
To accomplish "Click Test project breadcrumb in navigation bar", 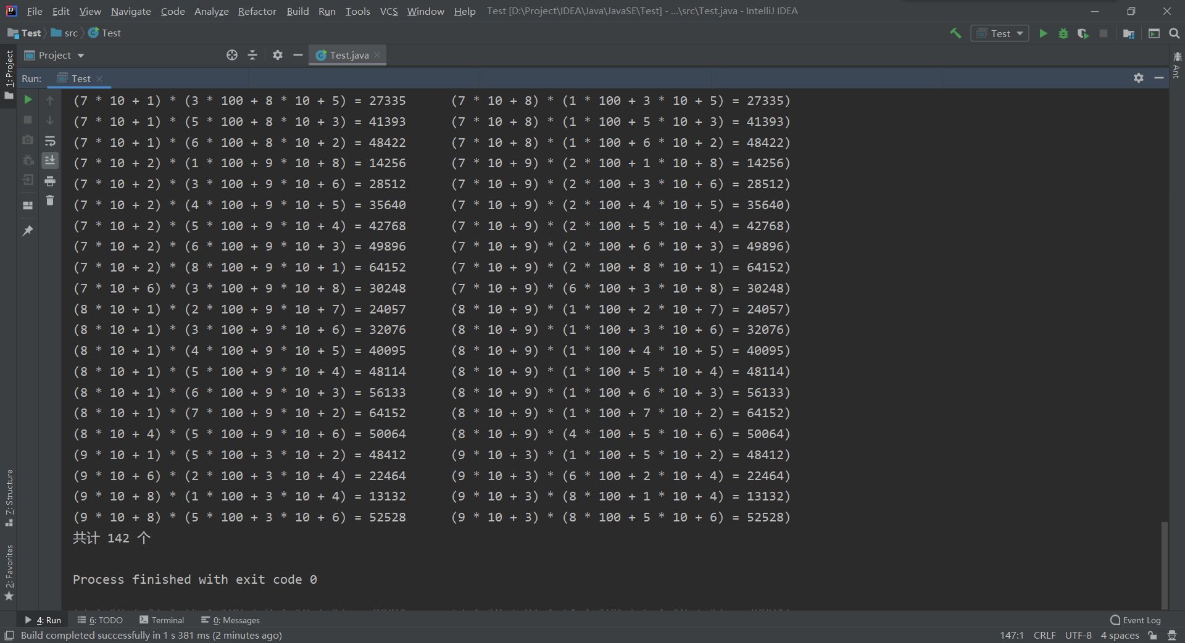I will click(25, 33).
